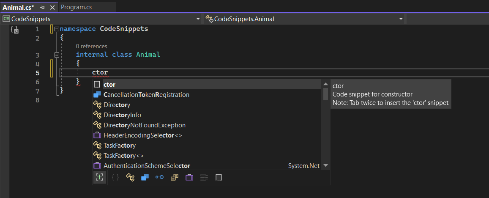The width and height of the screenshot is (489, 198).
Task: Toggle the classes filter icon
Action: (130, 177)
